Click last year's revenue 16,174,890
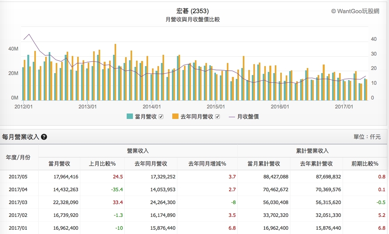 [x=163, y=215]
